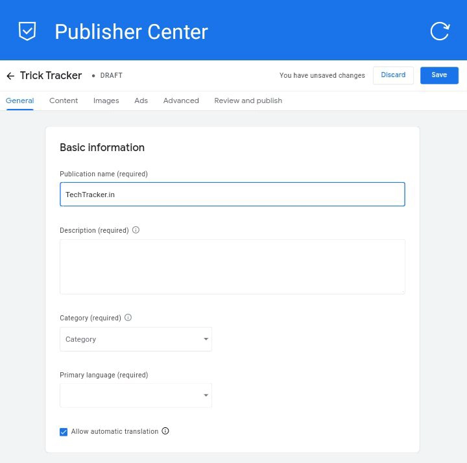
Task: Click the Trick Tracker publication title
Action: 51,76
